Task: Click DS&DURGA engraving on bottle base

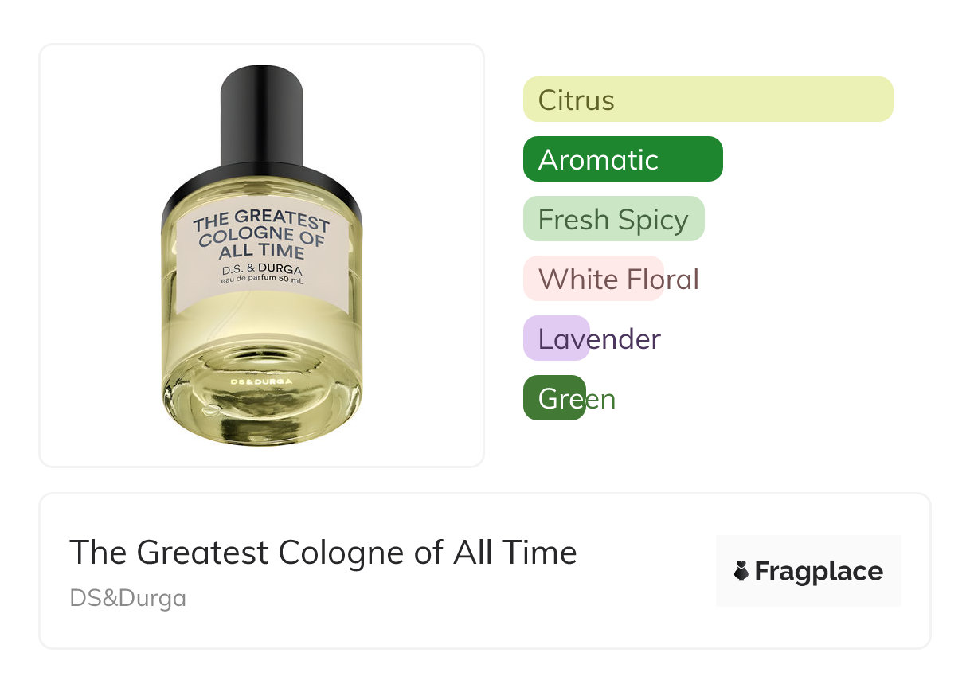Action: click(x=261, y=381)
